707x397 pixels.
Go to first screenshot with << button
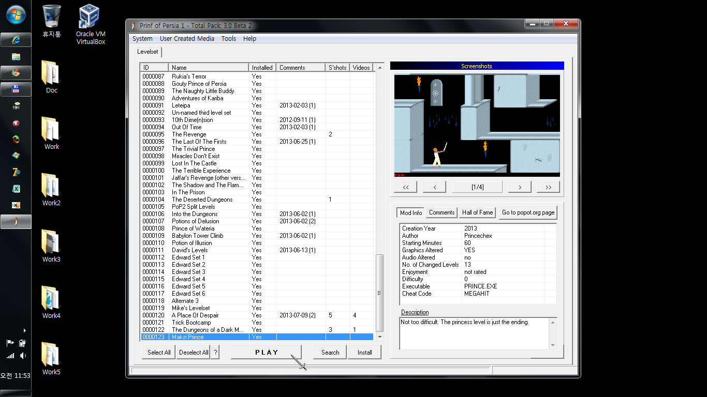[405, 187]
